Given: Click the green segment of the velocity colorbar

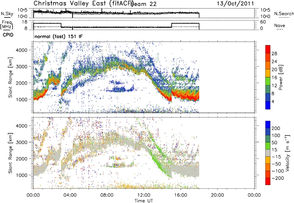Looking at the screenshot, I should click(x=268, y=146).
